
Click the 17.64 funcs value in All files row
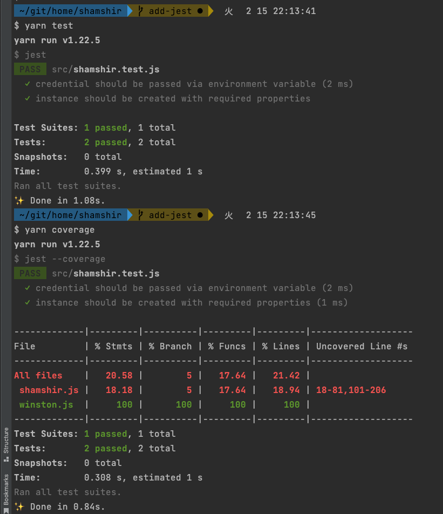pos(233,376)
